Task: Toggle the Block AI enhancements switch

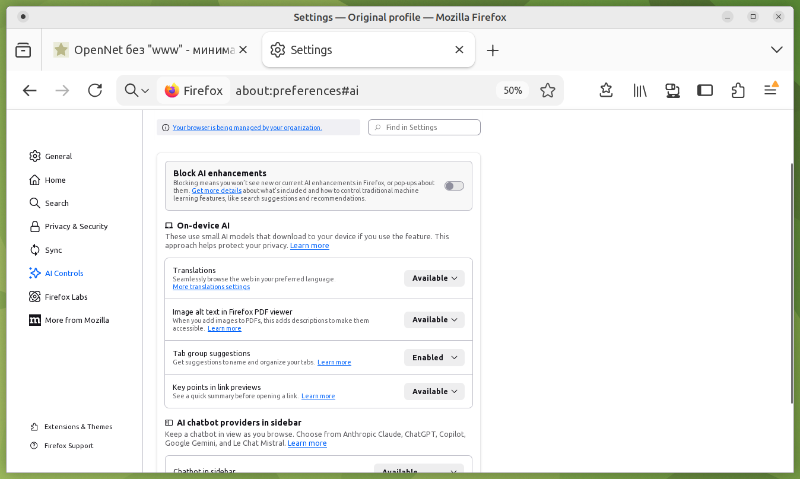Action: [454, 186]
